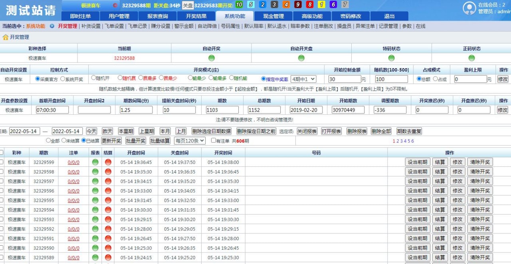Click the green number 10 draw ball
The width and height of the screenshot is (511, 264).
click(239, 5)
